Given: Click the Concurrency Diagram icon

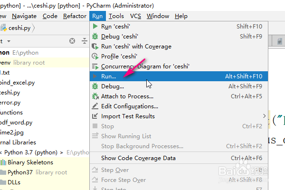Looking at the screenshot, I should (x=95, y=66).
